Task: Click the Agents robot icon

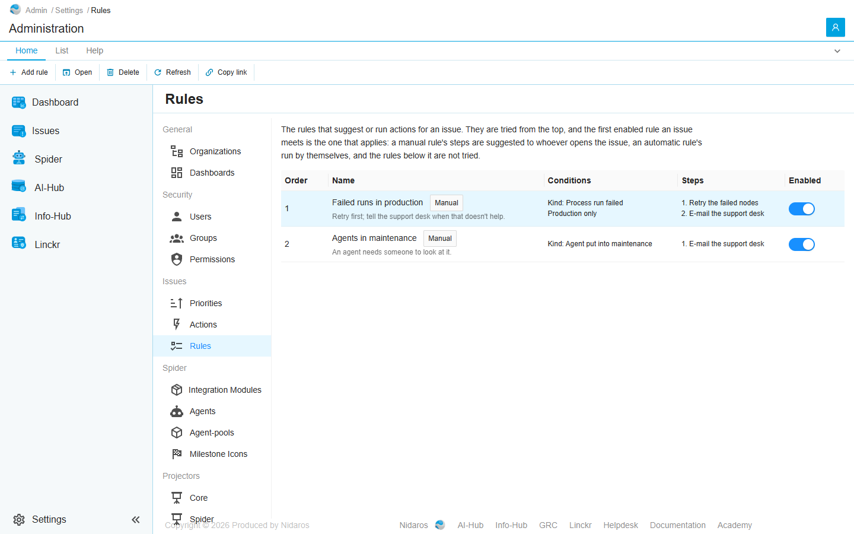Action: coord(177,411)
